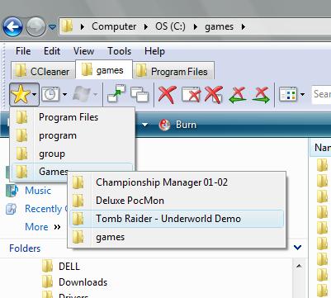Click the Music favorite link
The height and width of the screenshot is (298, 331).
pos(38,191)
